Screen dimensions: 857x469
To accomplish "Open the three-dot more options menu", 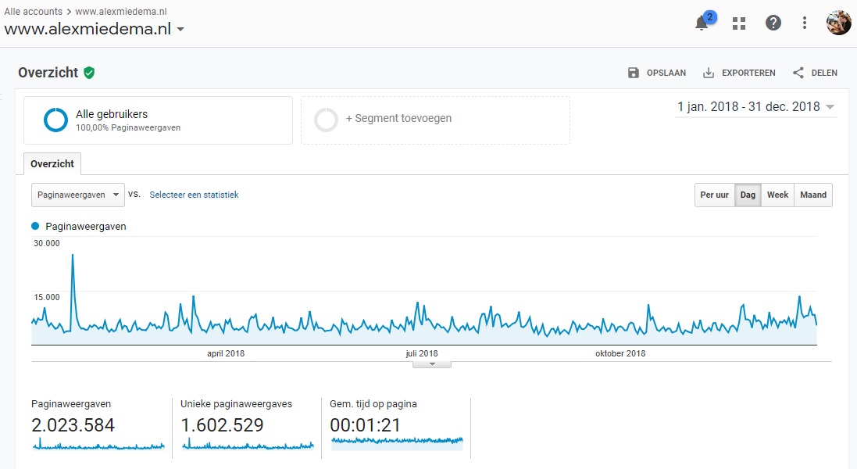I will (805, 23).
